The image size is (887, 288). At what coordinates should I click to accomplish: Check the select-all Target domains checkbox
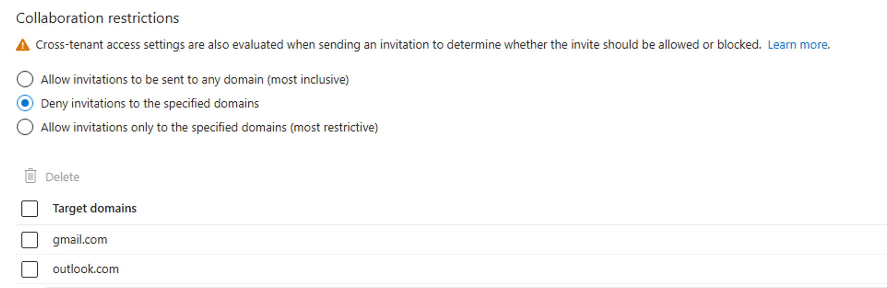coord(30,208)
